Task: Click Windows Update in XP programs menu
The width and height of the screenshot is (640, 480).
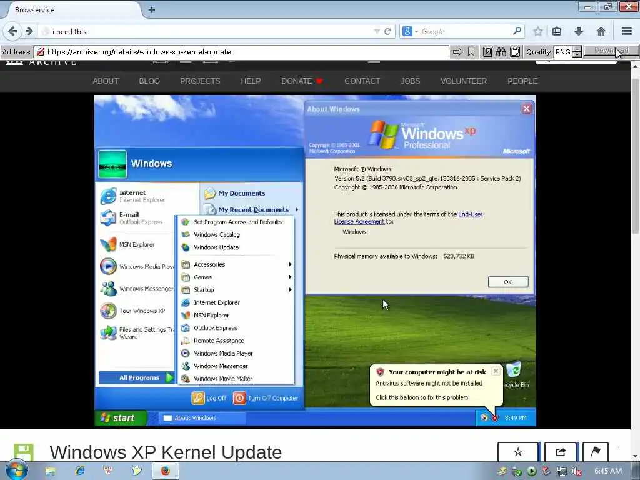Action: click(216, 247)
